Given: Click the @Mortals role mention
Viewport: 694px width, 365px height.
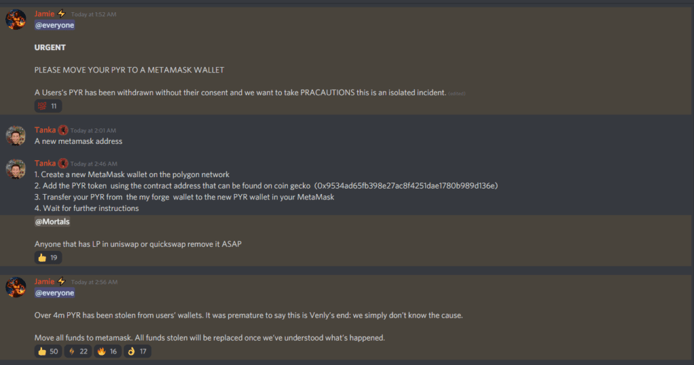Looking at the screenshot, I should (x=52, y=222).
